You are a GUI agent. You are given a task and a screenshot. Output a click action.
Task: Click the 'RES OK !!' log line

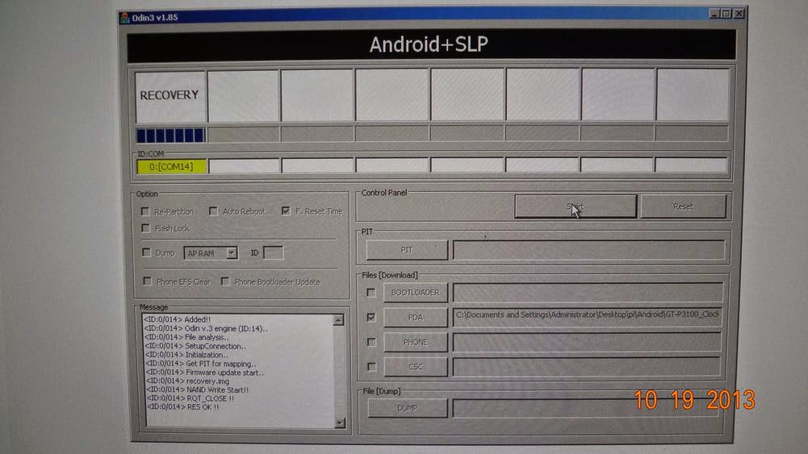point(183,406)
